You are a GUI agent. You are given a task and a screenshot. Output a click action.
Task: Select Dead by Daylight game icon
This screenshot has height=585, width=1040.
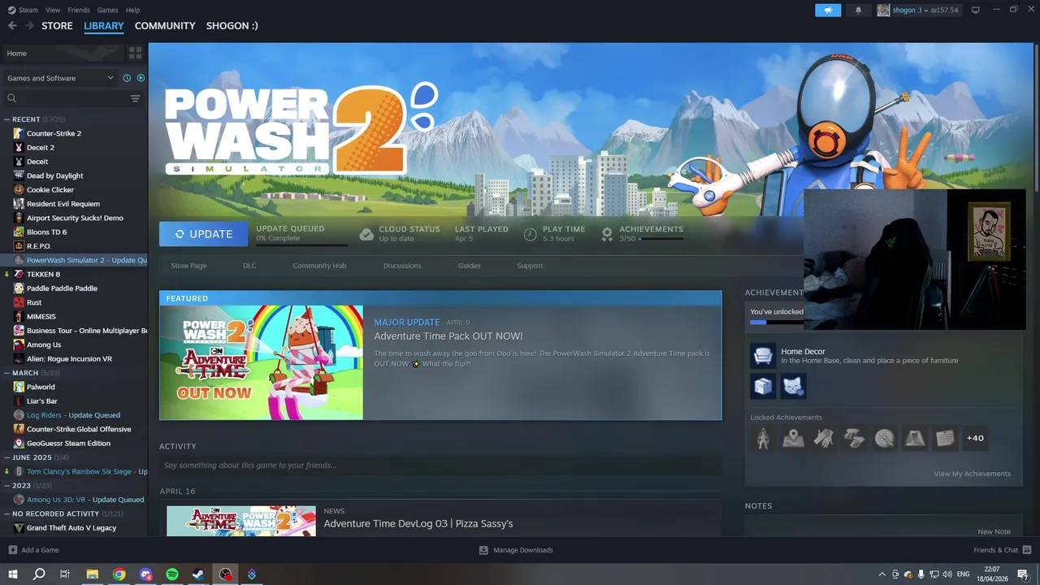[x=19, y=175]
